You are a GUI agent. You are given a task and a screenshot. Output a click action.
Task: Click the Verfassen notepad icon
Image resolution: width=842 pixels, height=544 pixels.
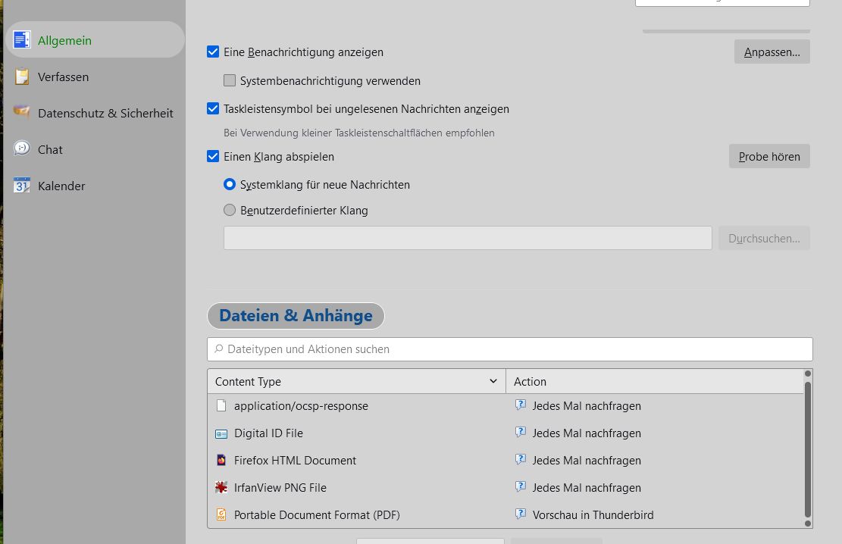click(x=22, y=77)
